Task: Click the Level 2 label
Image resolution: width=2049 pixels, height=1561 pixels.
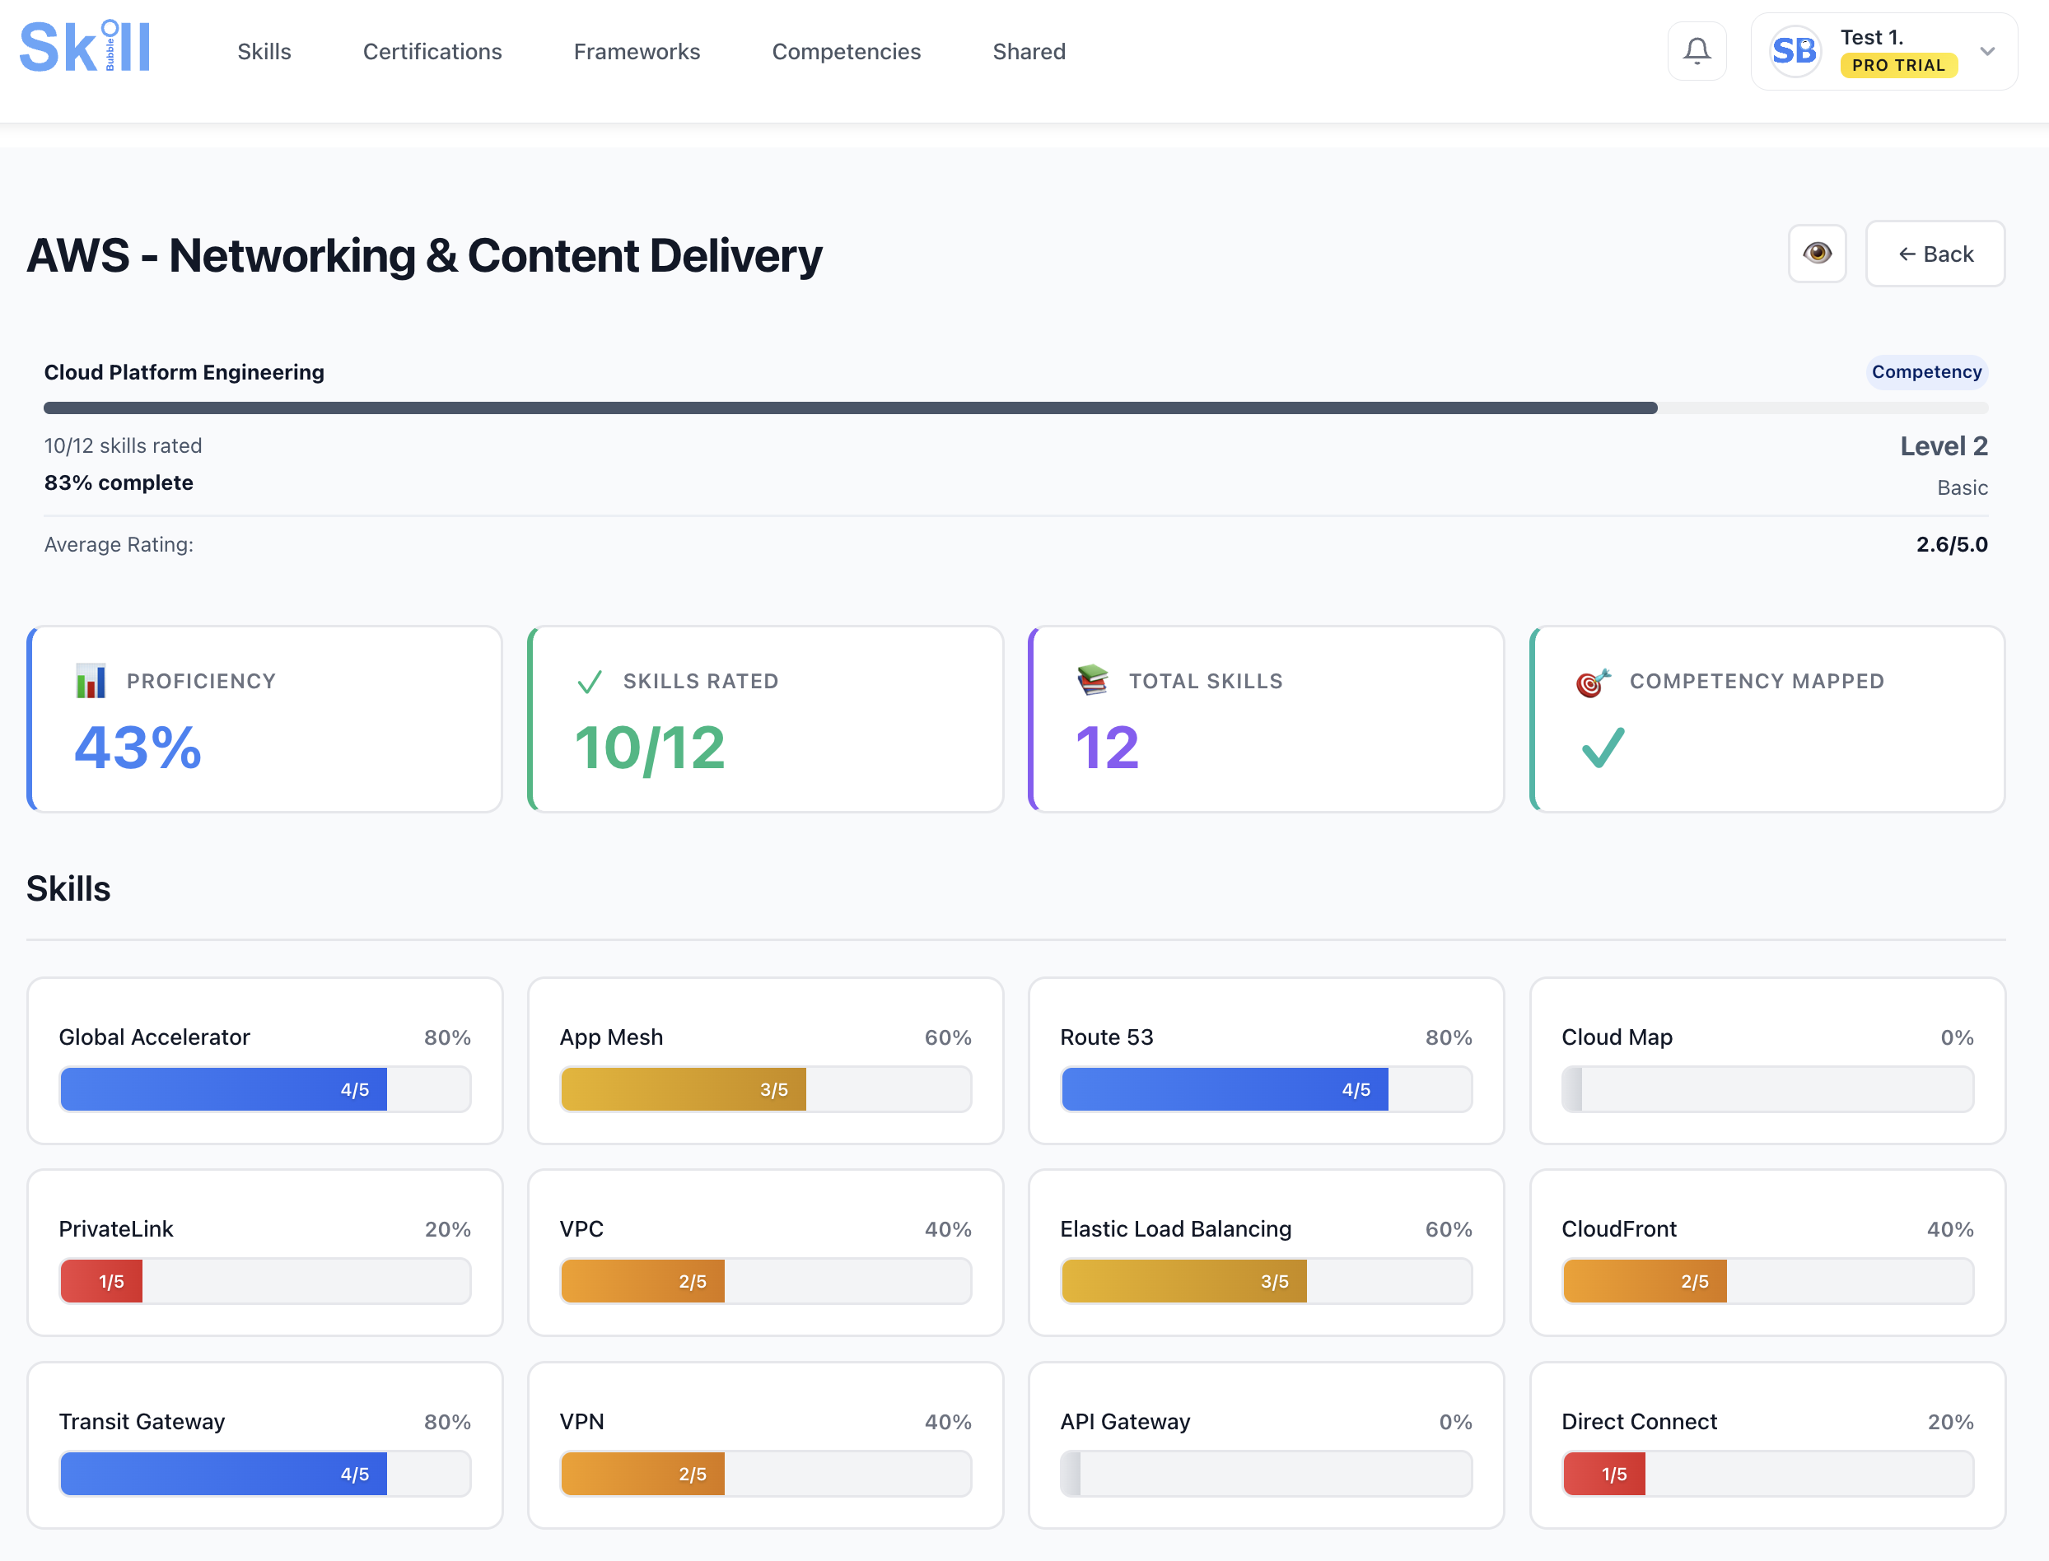Action: click(1943, 446)
